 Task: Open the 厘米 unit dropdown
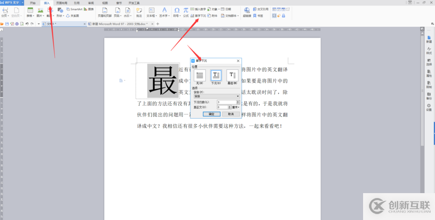coord(236,107)
